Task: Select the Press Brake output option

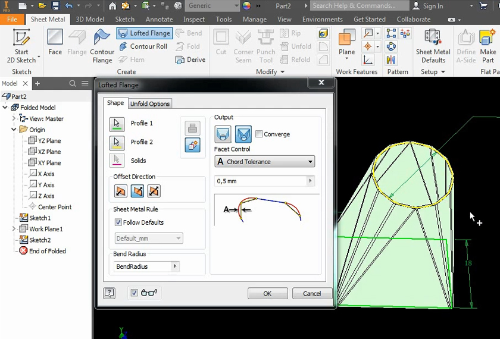Action: (x=243, y=134)
